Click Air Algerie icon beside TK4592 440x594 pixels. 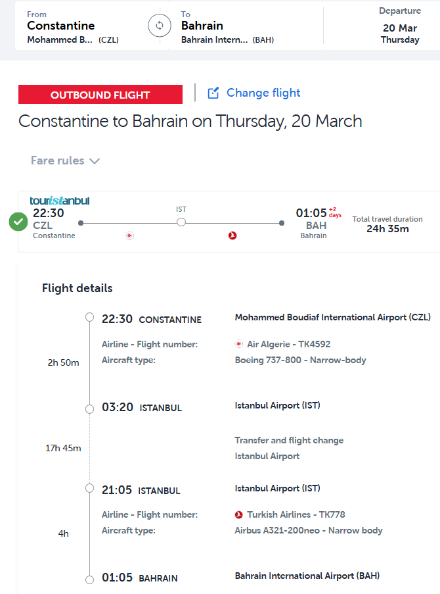[239, 344]
